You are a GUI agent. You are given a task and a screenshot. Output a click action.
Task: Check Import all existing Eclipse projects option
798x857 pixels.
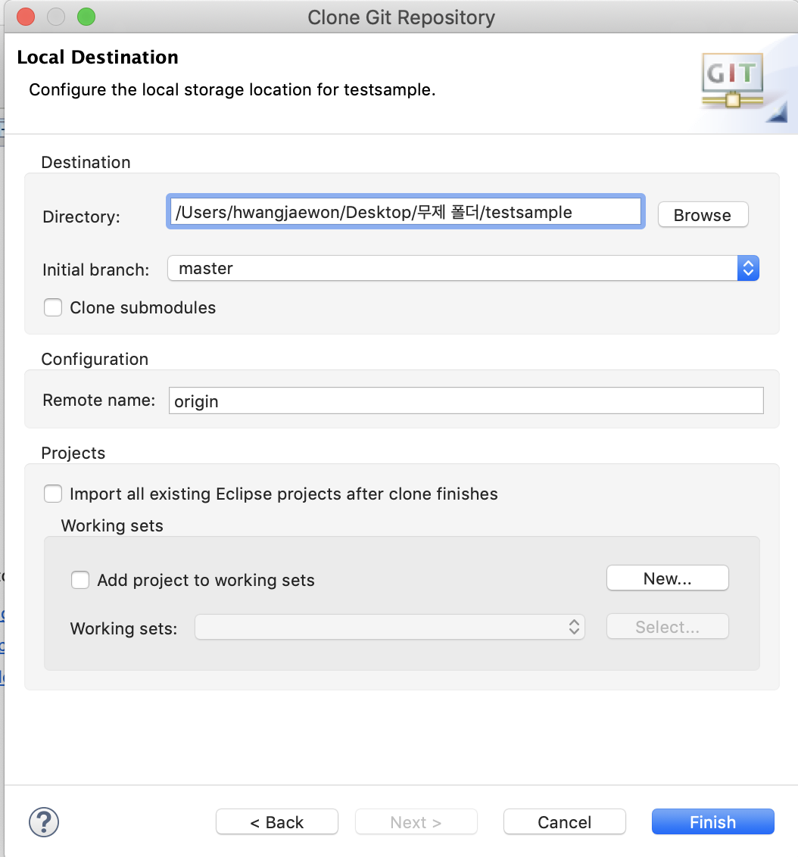coord(53,494)
